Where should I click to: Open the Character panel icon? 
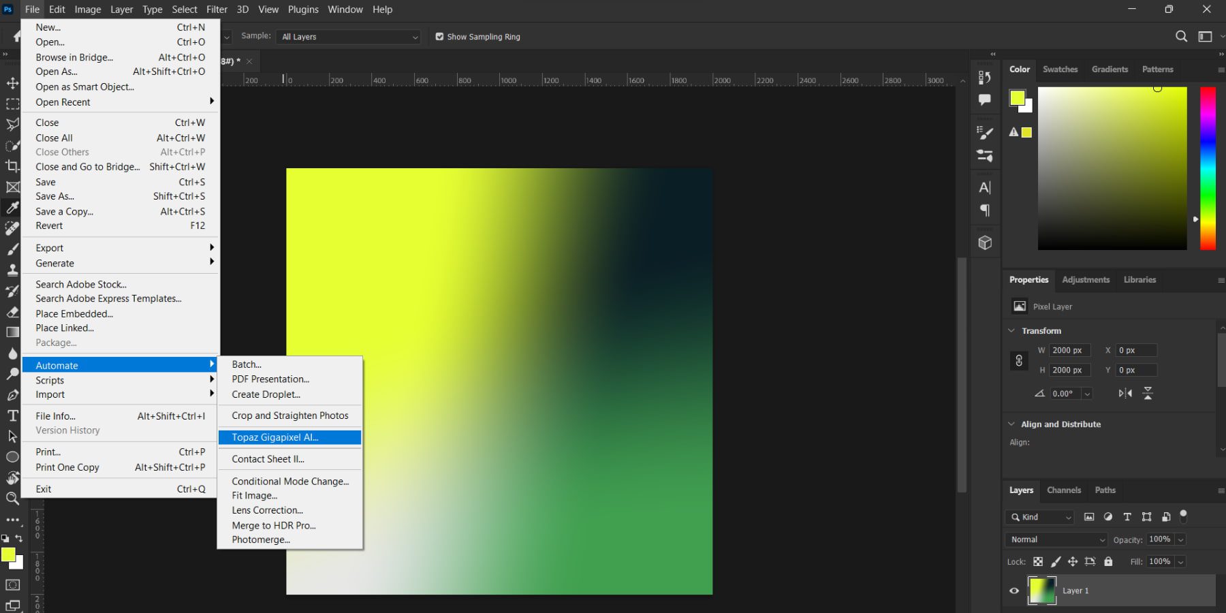[x=984, y=187]
